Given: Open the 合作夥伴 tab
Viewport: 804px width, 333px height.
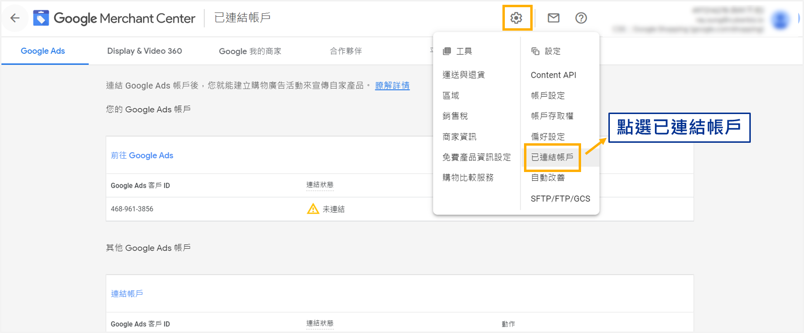Looking at the screenshot, I should pos(346,51).
